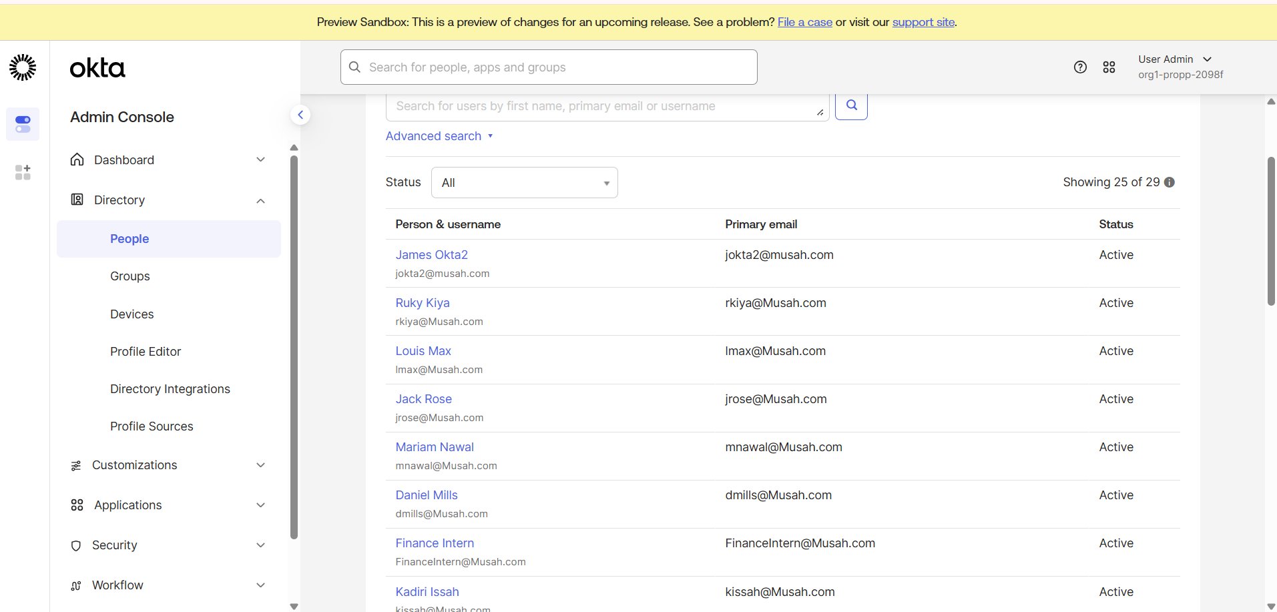Image resolution: width=1277 pixels, height=612 pixels.
Task: Open the People page in Directory
Action: pos(169,239)
